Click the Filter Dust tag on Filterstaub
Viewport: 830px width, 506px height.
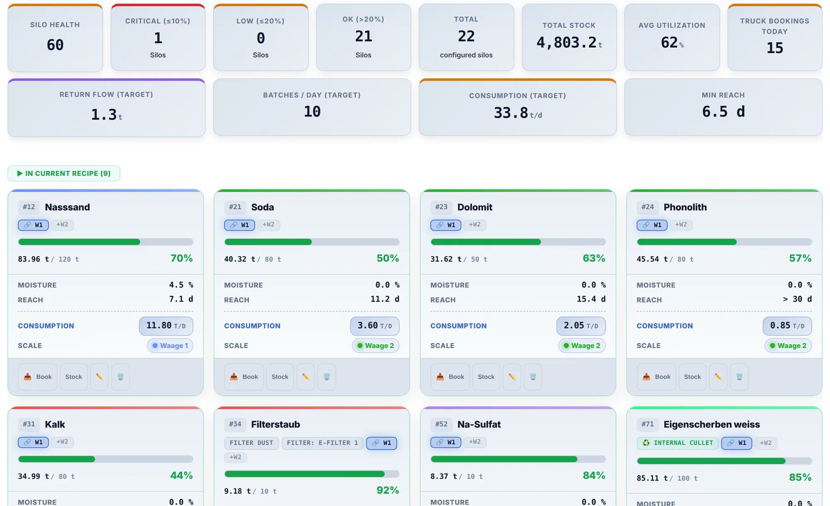(x=251, y=443)
